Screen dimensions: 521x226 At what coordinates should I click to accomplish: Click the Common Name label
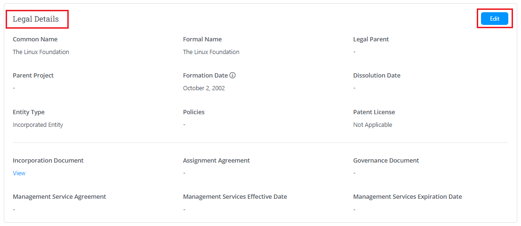pos(35,39)
